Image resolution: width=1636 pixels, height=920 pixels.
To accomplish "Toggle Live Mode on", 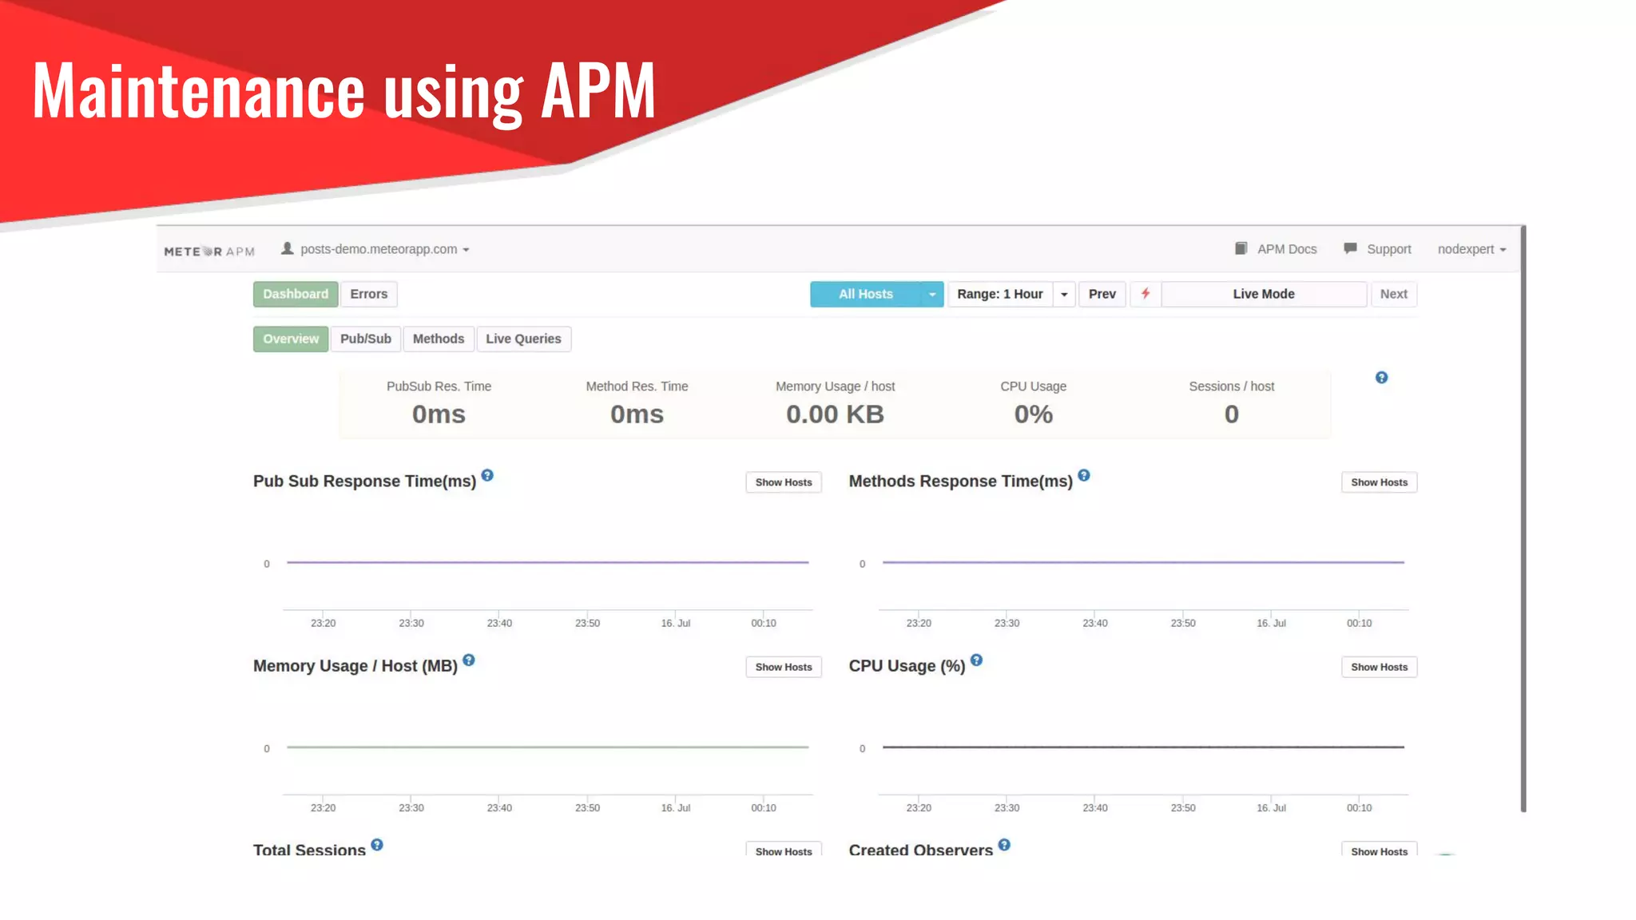I will pyautogui.click(x=1263, y=294).
